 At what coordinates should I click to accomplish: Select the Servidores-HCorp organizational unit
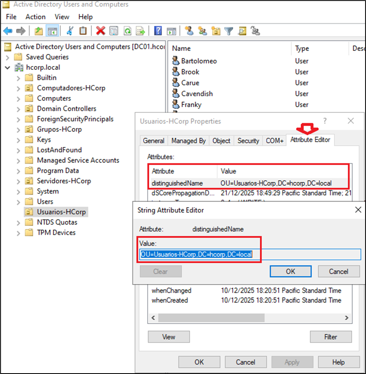(64, 181)
